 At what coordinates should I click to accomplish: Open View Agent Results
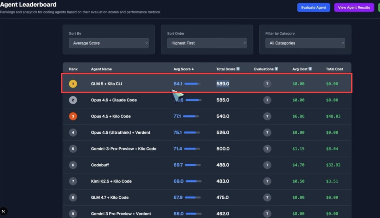coord(354,7)
